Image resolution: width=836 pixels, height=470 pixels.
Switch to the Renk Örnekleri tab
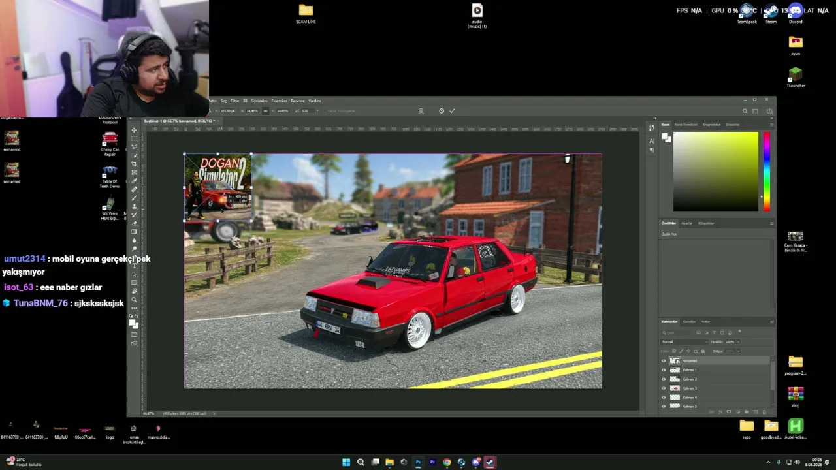tap(686, 125)
